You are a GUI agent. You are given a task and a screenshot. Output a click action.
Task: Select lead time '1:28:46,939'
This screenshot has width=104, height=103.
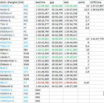click(x=42, y=17)
